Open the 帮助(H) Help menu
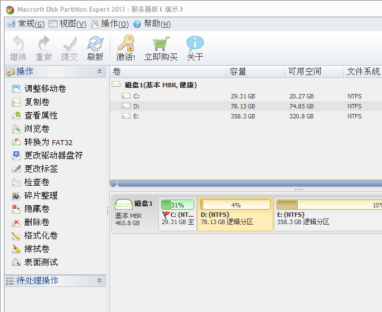 pos(152,24)
